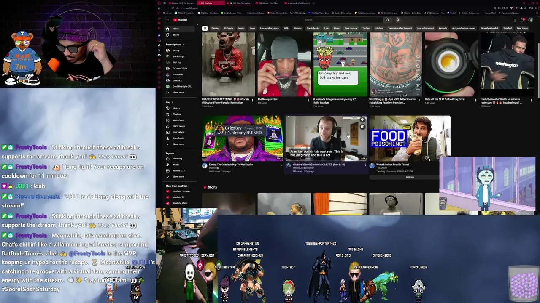540x303 pixels.
Task: Open options menu for Ending Tee Grizzley video
Action: [x=282, y=165]
